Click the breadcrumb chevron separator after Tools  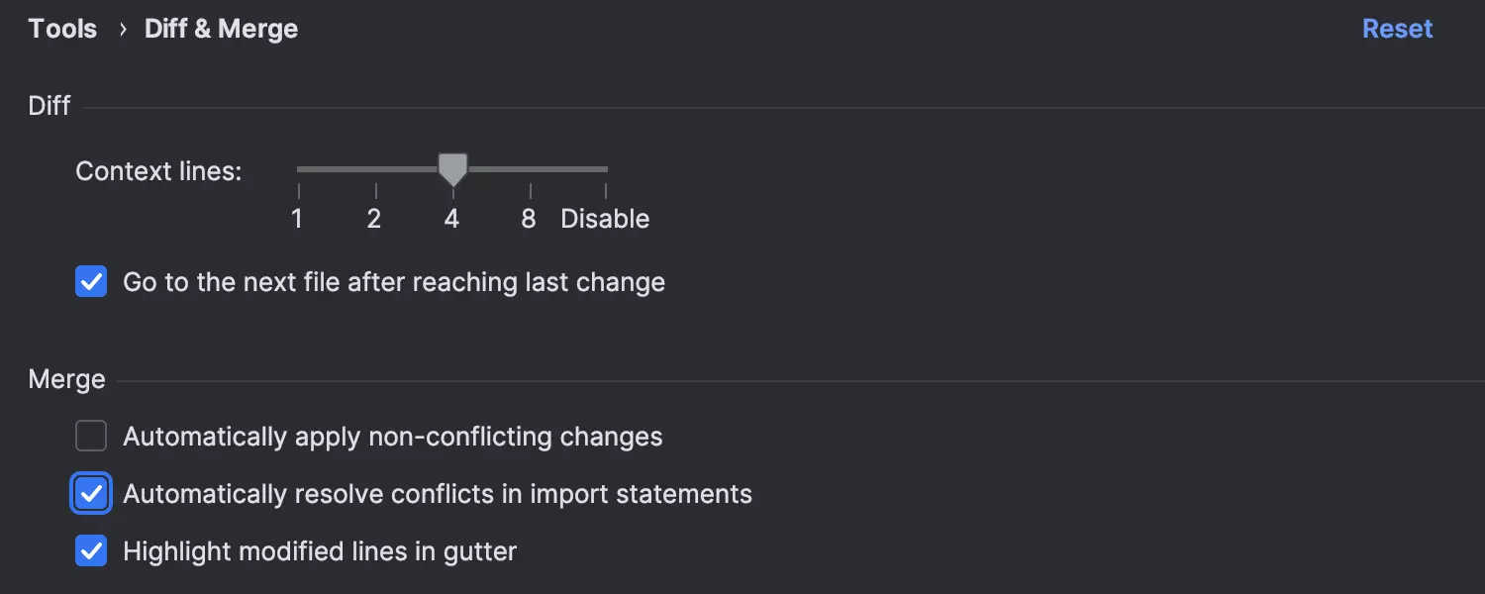(123, 30)
